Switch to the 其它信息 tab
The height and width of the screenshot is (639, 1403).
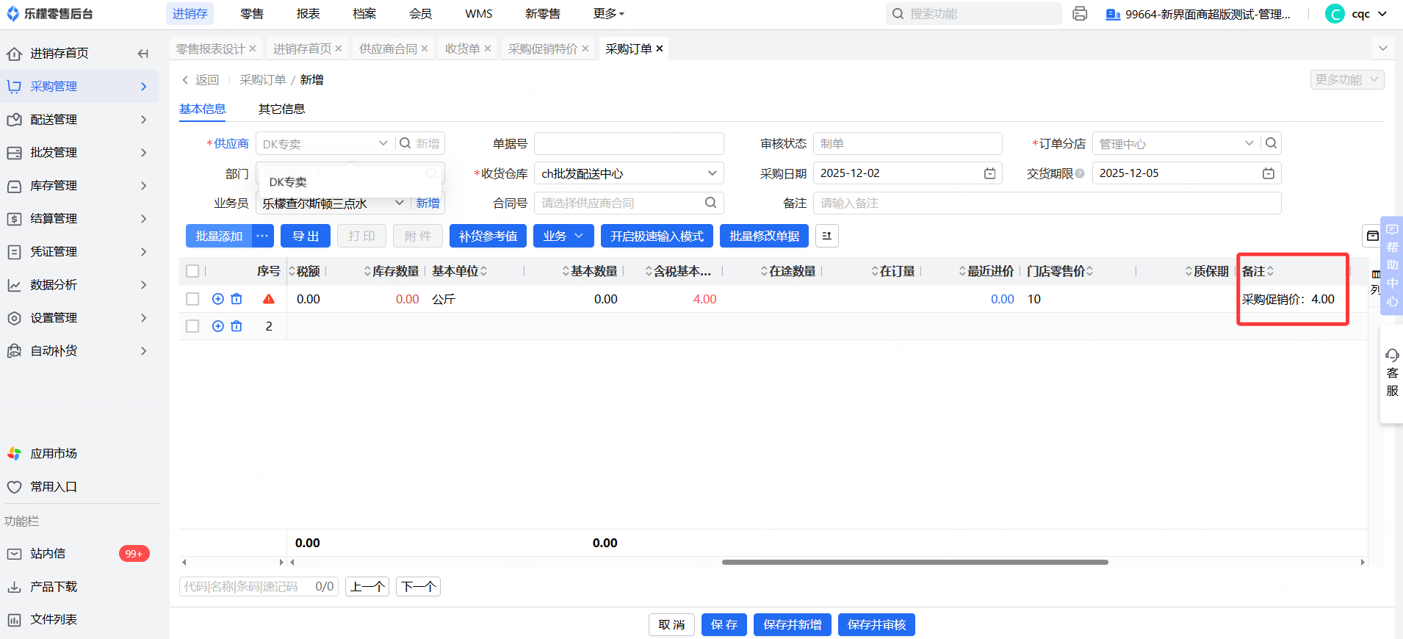tap(281, 109)
